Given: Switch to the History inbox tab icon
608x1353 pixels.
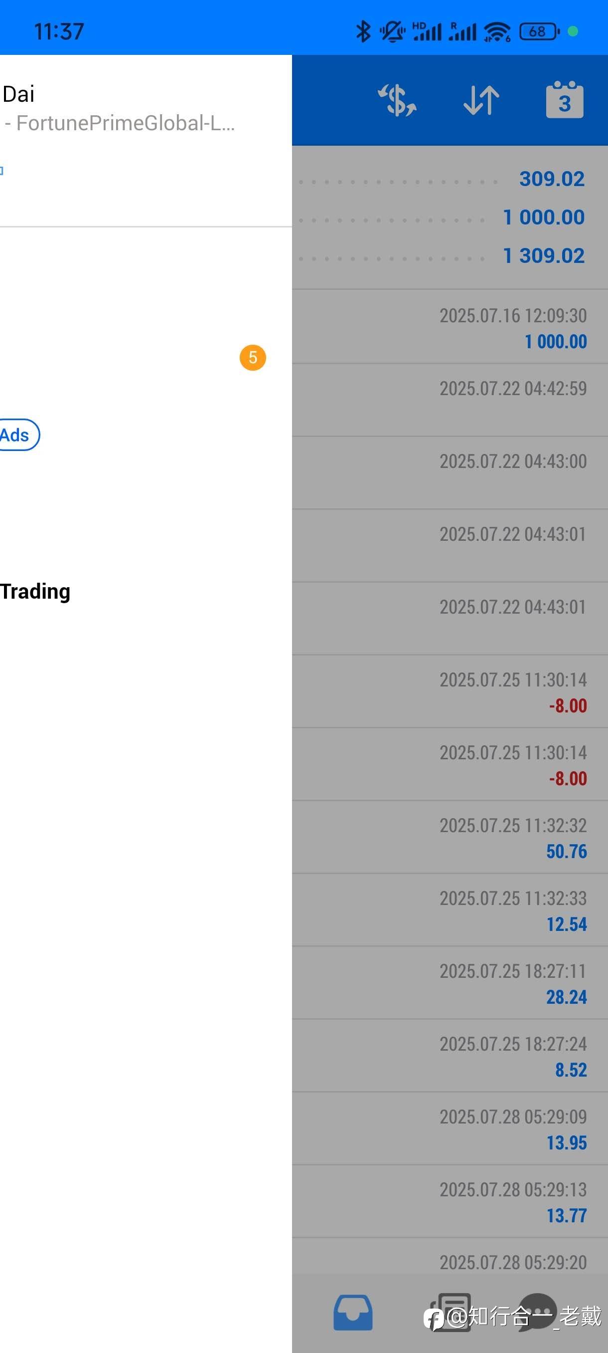Looking at the screenshot, I should pos(353,1312).
